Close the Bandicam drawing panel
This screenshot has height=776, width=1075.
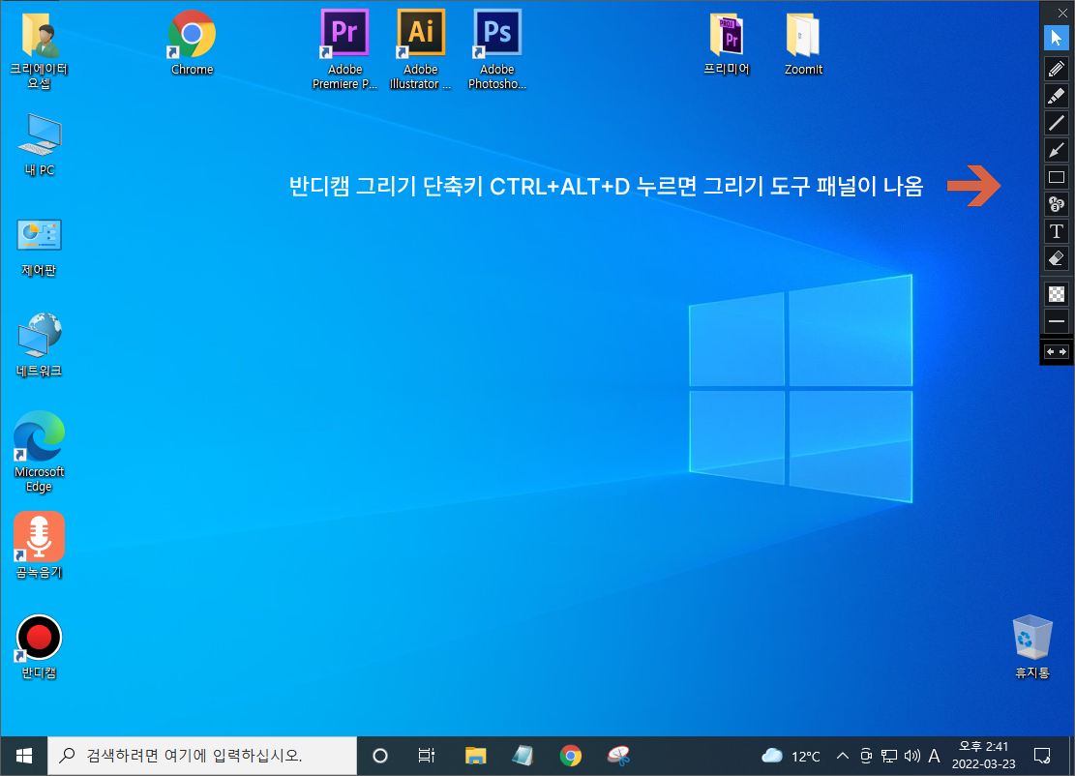(1062, 13)
